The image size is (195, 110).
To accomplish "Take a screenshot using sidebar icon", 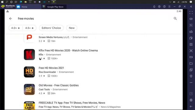I will (x=191, y=51).
